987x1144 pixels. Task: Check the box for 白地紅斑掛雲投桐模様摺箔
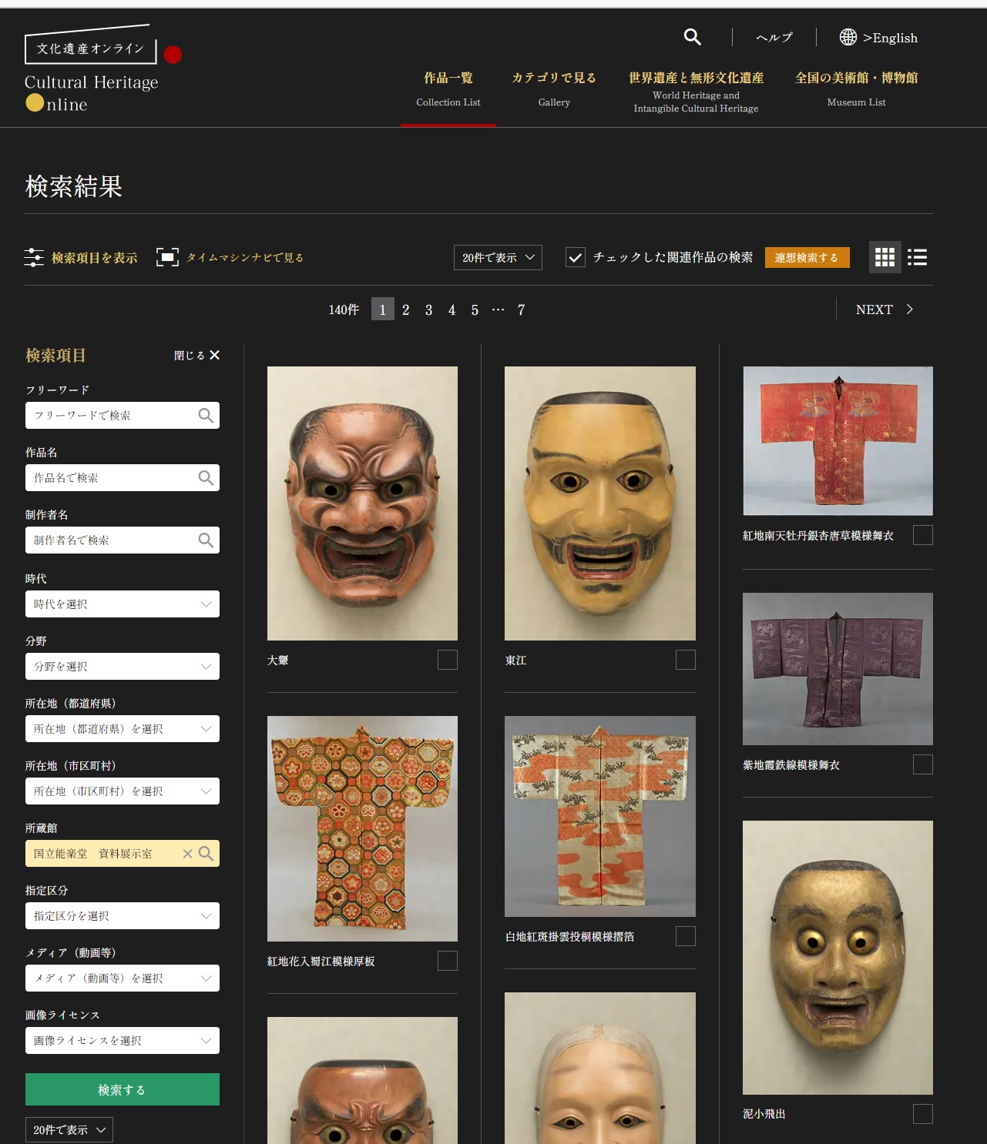(686, 936)
